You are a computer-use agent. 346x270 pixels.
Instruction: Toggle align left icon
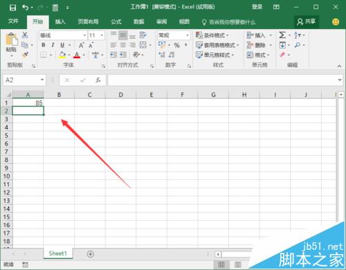(x=113, y=45)
